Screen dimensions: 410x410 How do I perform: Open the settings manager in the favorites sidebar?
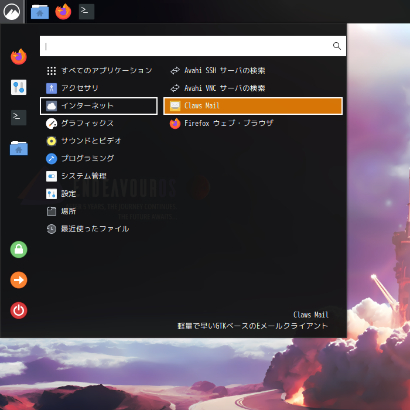(x=19, y=87)
